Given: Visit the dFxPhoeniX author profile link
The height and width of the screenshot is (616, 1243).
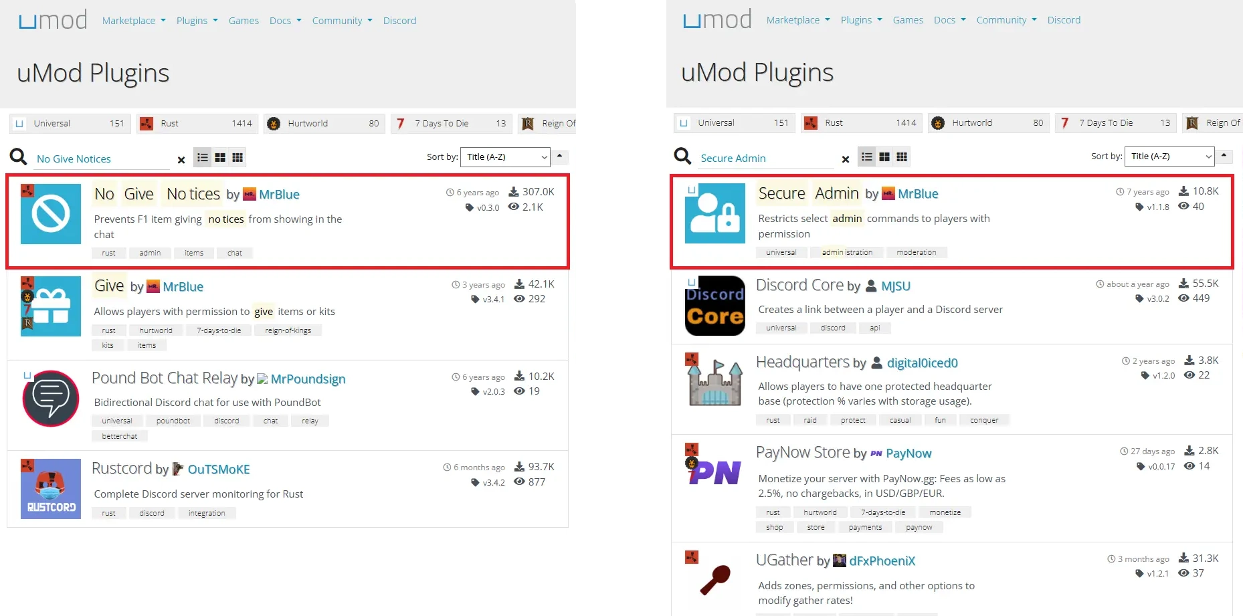Looking at the screenshot, I should coord(882,561).
